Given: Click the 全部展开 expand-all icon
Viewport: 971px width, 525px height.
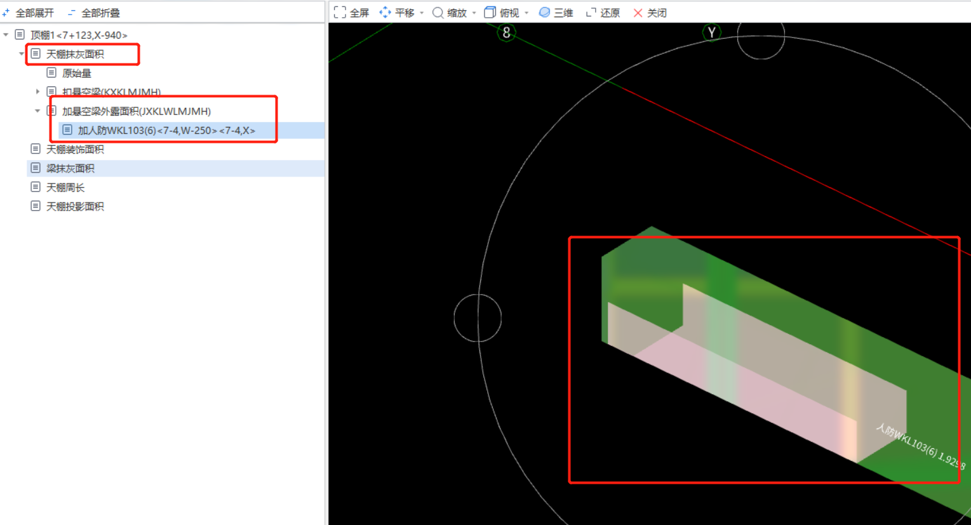Looking at the screenshot, I should point(6,13).
